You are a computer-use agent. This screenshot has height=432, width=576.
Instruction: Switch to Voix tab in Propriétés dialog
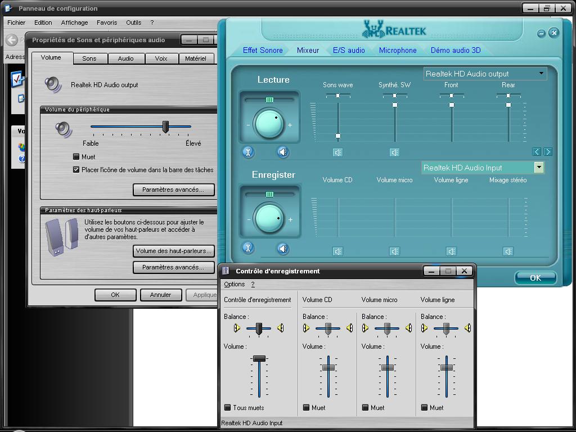click(161, 58)
